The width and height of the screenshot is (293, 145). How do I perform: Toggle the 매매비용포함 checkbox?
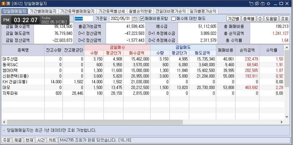(x=142, y=19)
